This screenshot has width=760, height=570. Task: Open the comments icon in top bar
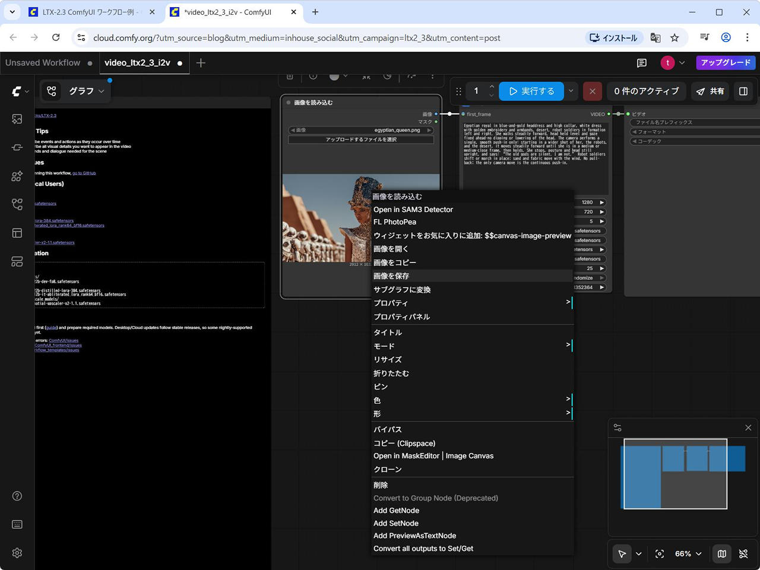[642, 63]
